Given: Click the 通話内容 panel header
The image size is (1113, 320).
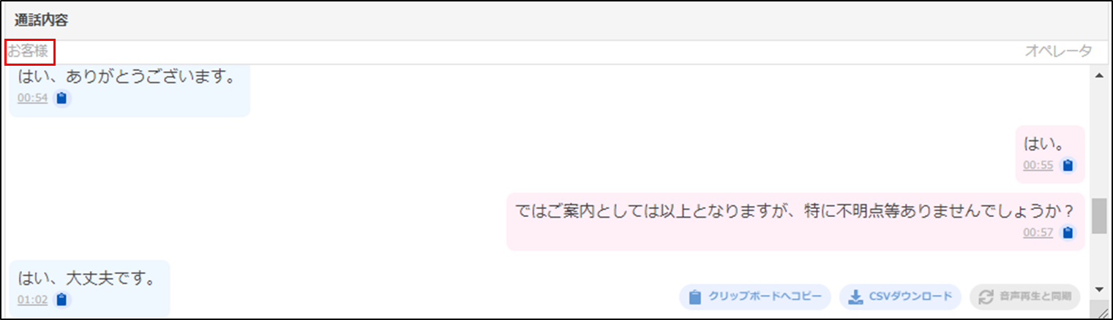Looking at the screenshot, I should (x=41, y=20).
